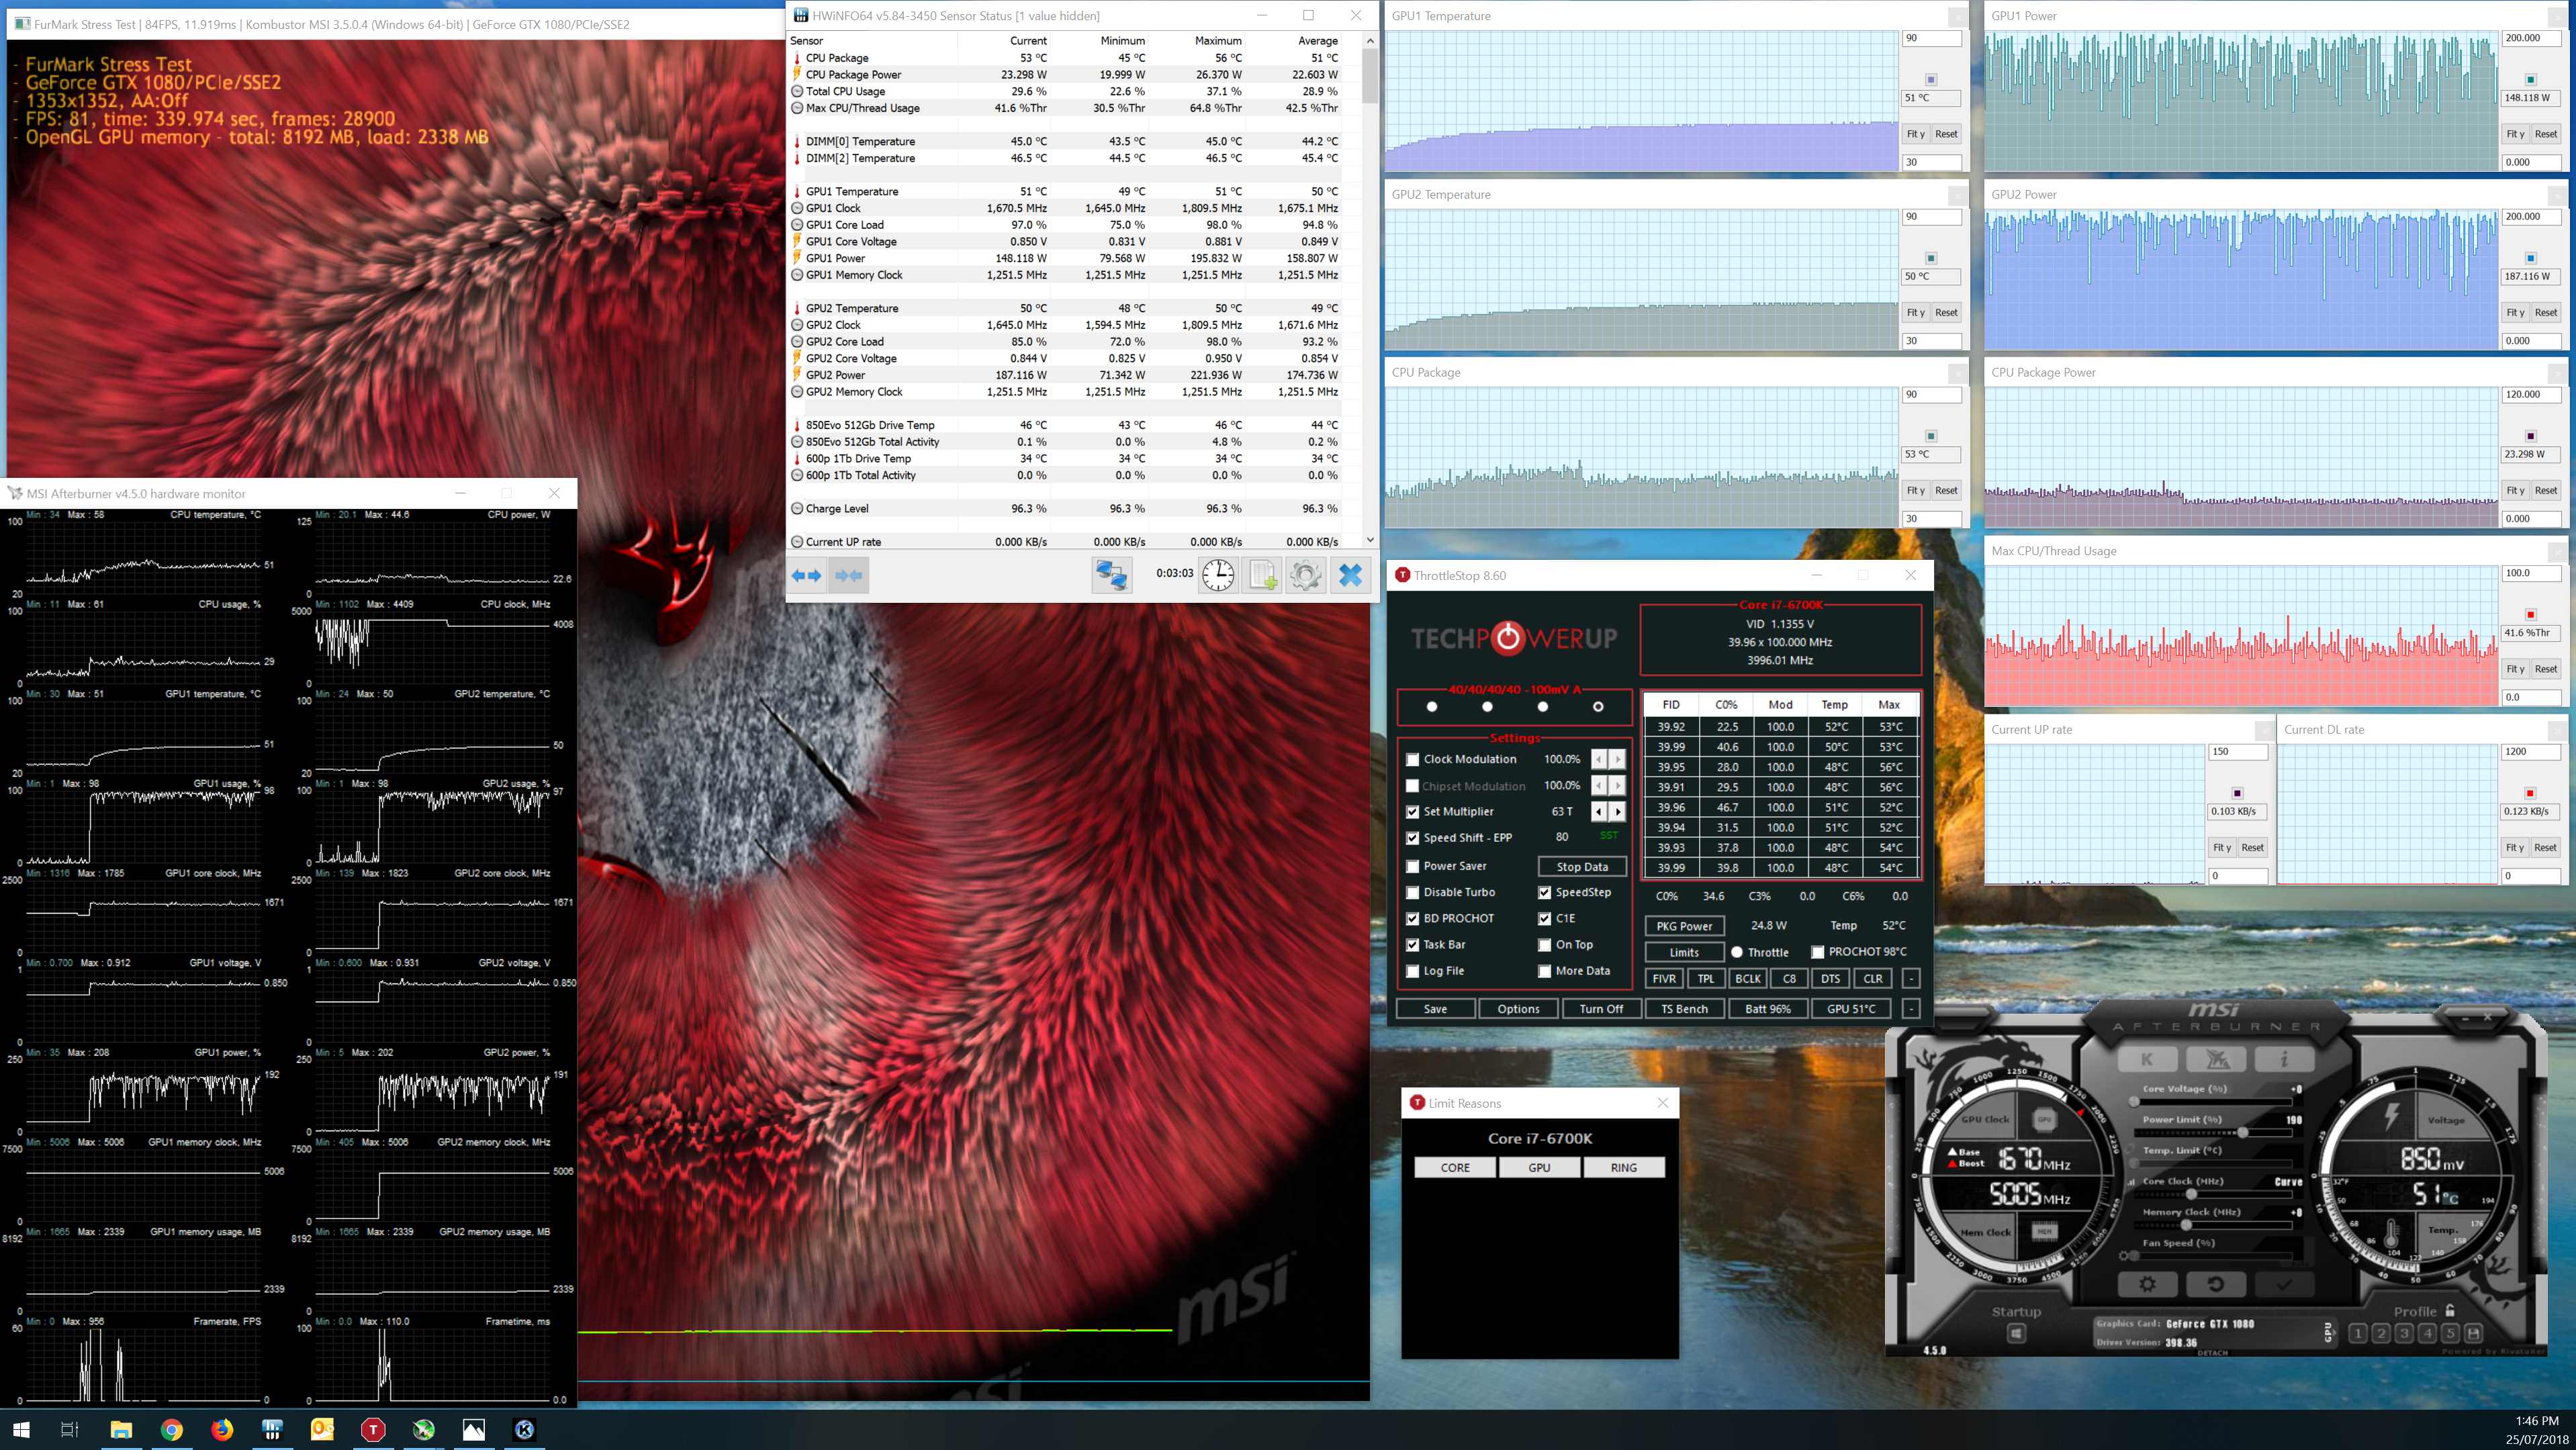Start HWiNFO logging with the sheet icon

(x=1262, y=575)
